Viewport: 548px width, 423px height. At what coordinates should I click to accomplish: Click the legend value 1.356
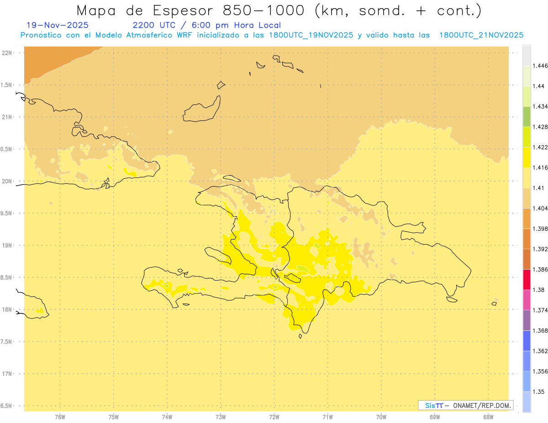tap(541, 371)
